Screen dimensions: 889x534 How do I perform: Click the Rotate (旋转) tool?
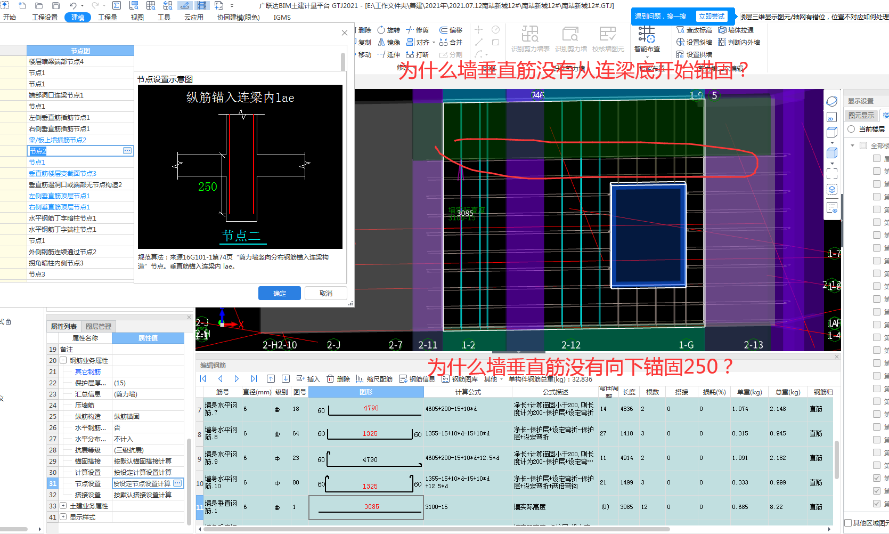pos(388,30)
